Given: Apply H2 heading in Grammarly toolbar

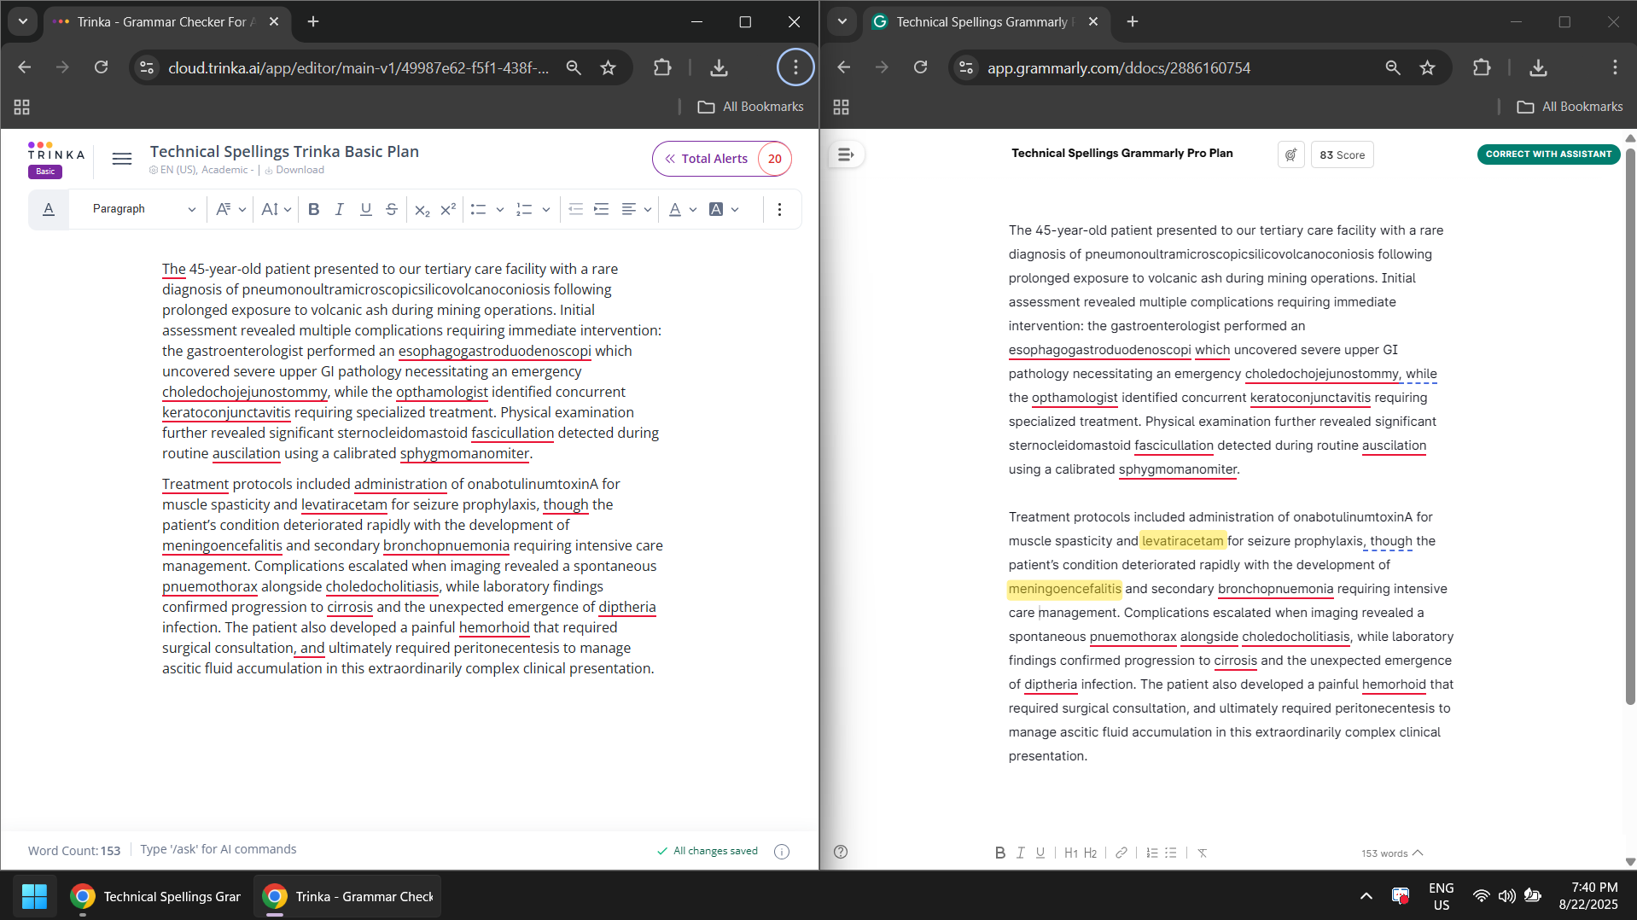Looking at the screenshot, I should 1090,853.
